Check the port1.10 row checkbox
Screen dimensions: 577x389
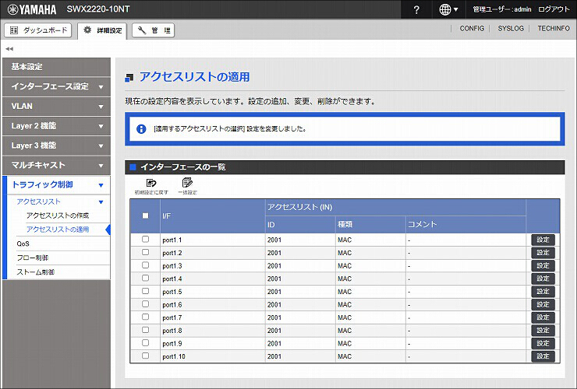(x=145, y=356)
